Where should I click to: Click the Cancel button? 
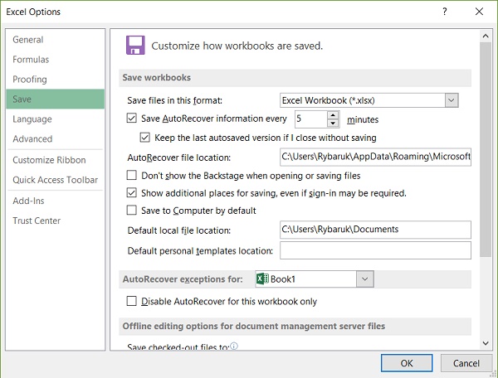(466, 363)
